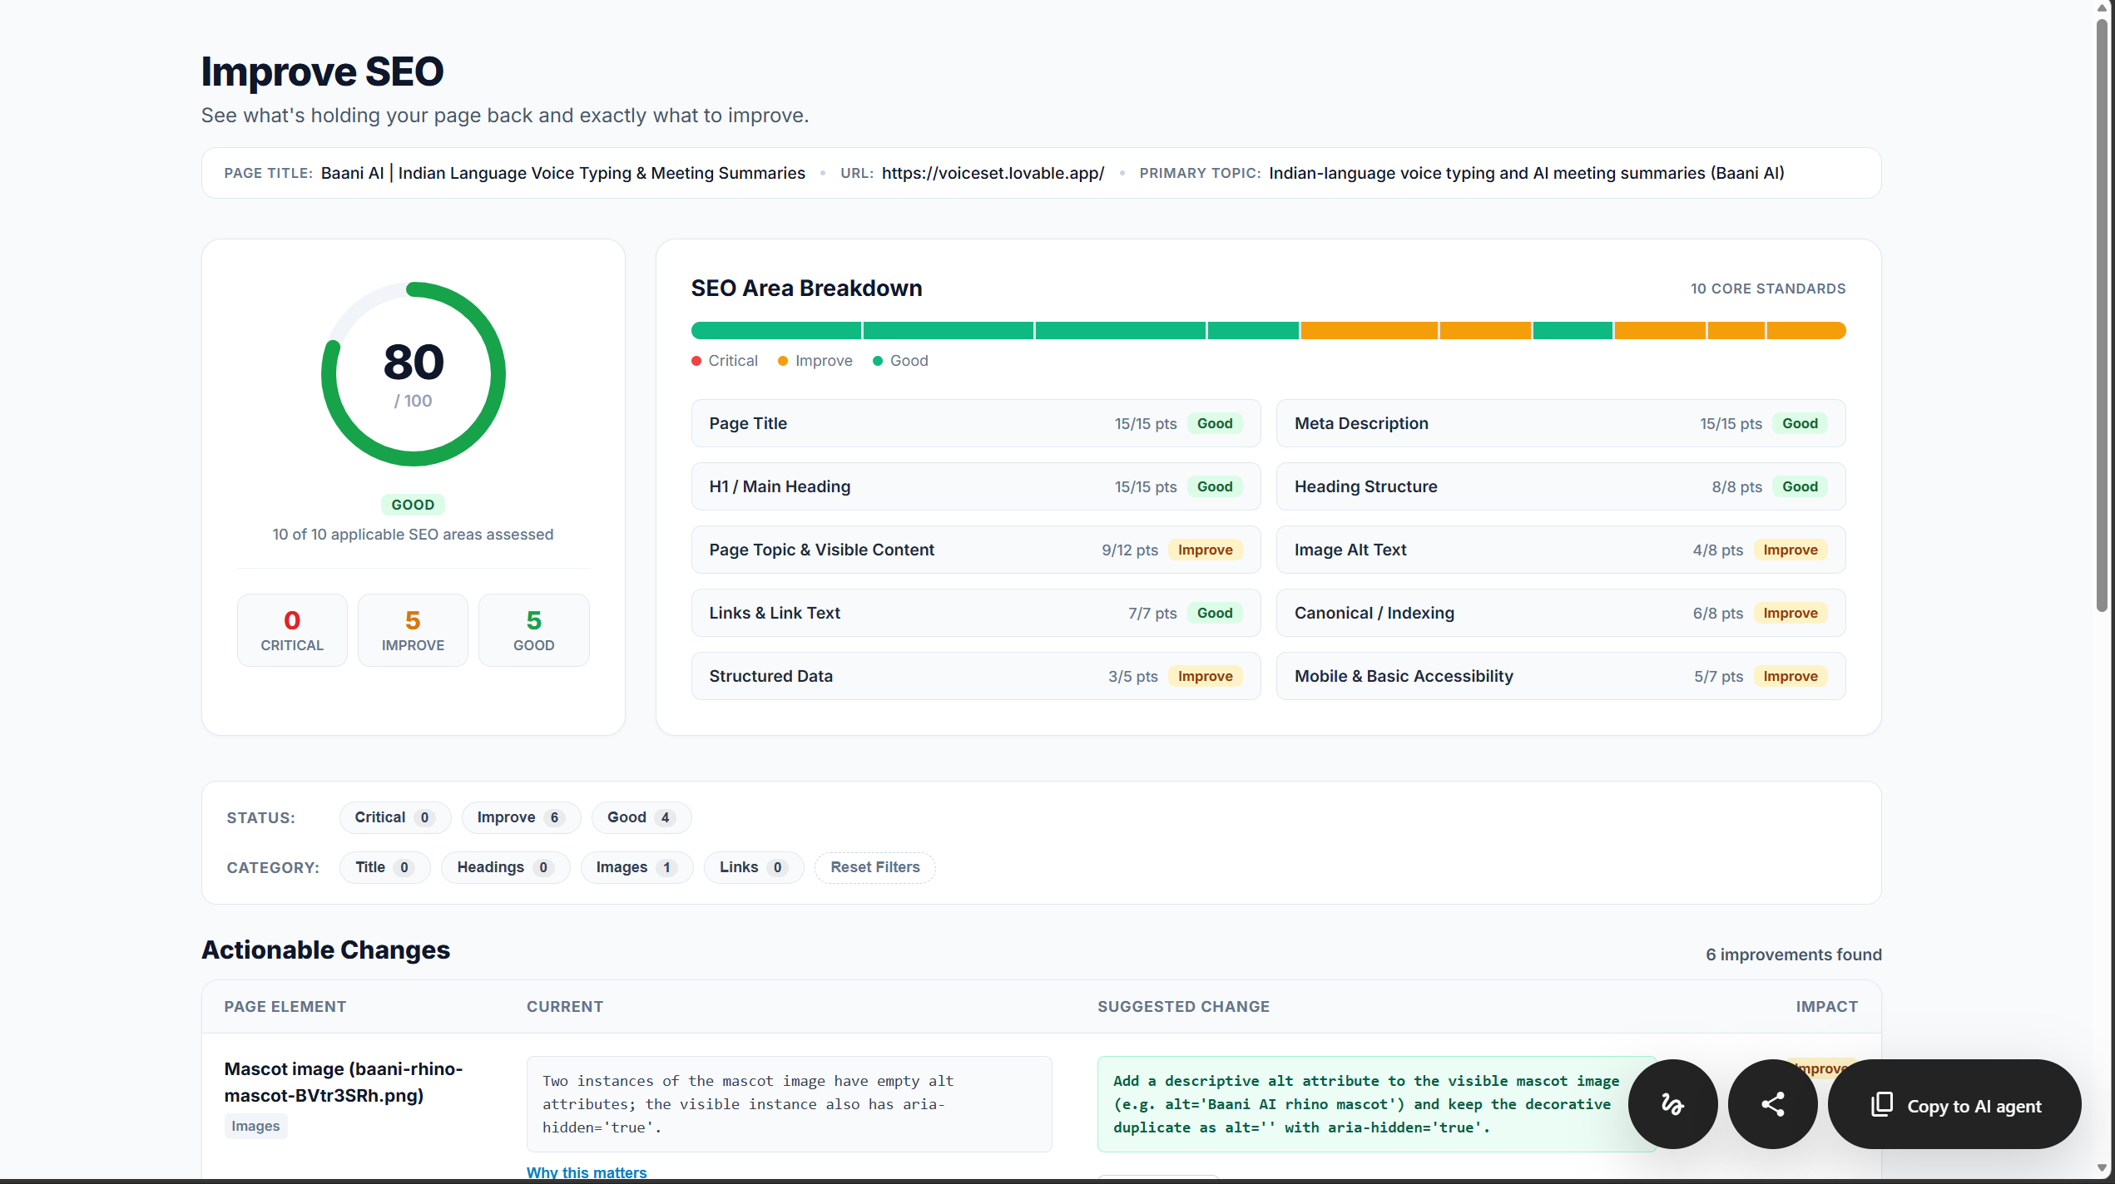
Task: Click Reset Filters button
Action: coord(874,867)
